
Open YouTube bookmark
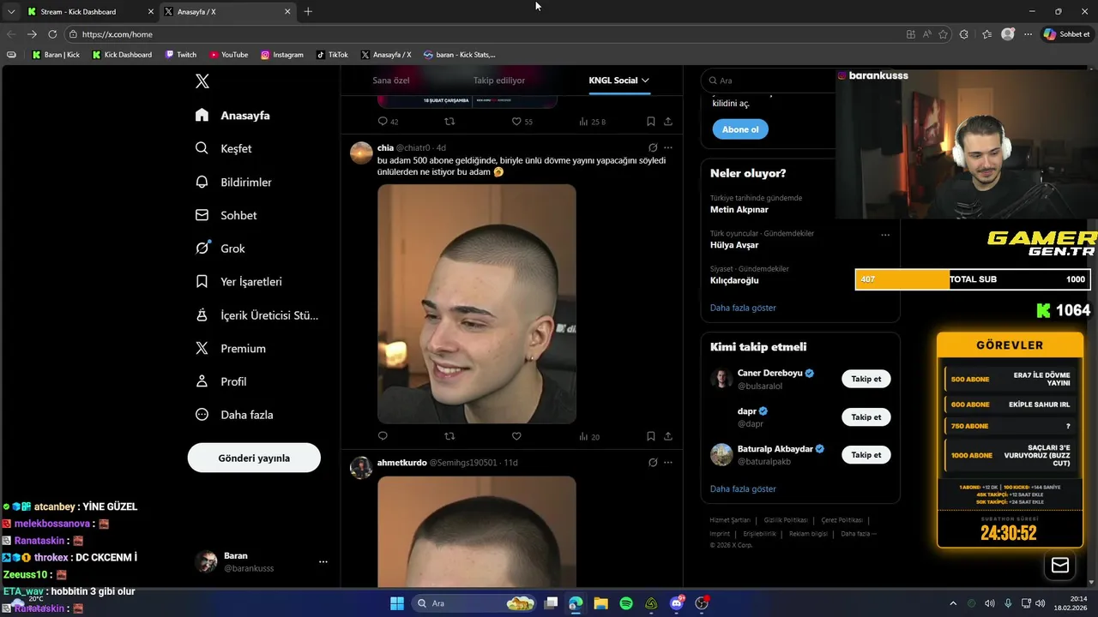[229, 55]
